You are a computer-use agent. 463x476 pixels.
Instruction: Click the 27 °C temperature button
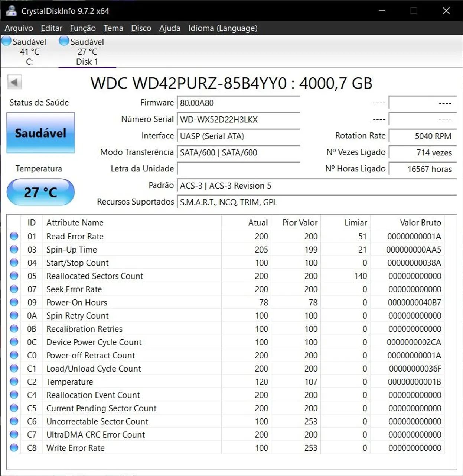(x=40, y=192)
